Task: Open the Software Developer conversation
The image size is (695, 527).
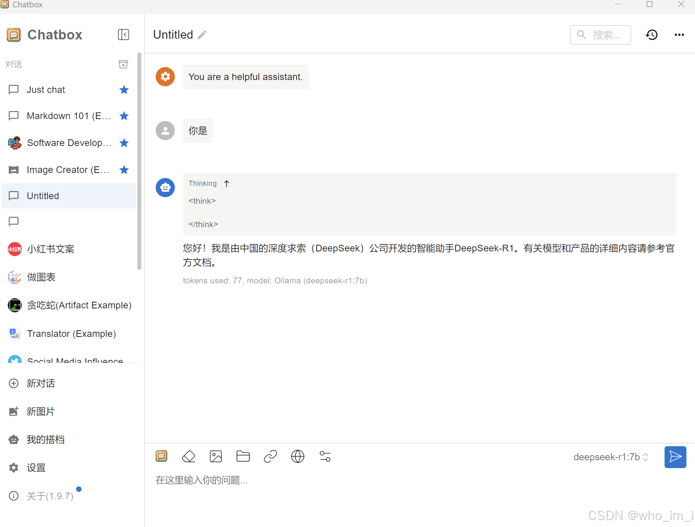Action: click(69, 143)
